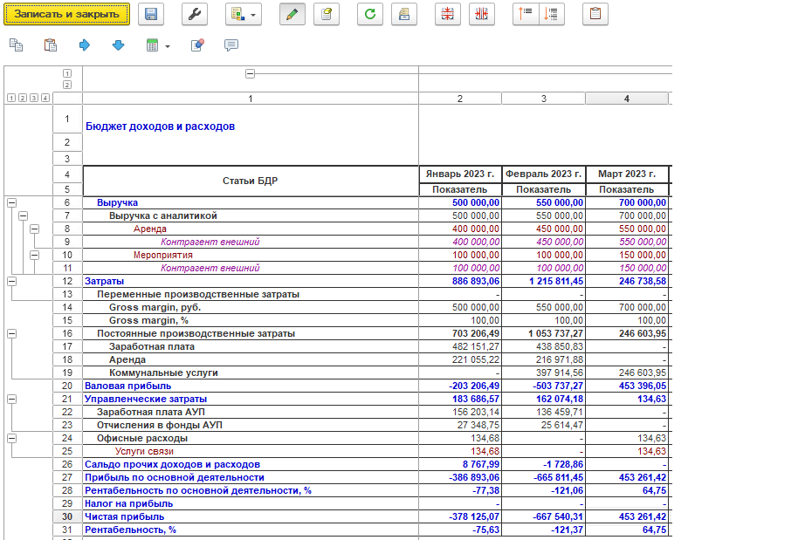Toggle the pencil edit mode icon
This screenshot has height=540, width=805.
click(292, 14)
